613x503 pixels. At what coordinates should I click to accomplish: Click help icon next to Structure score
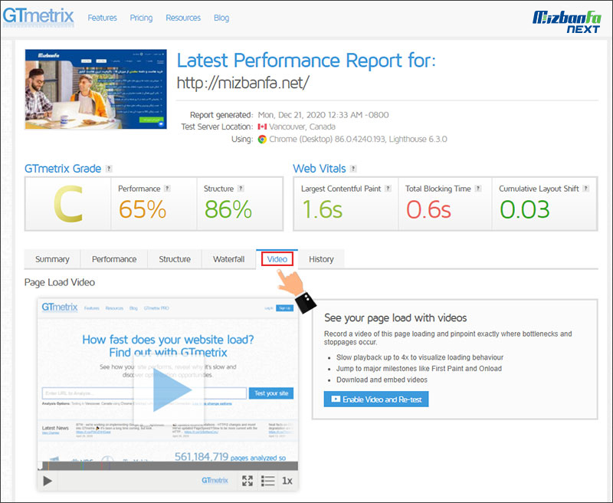tap(241, 188)
